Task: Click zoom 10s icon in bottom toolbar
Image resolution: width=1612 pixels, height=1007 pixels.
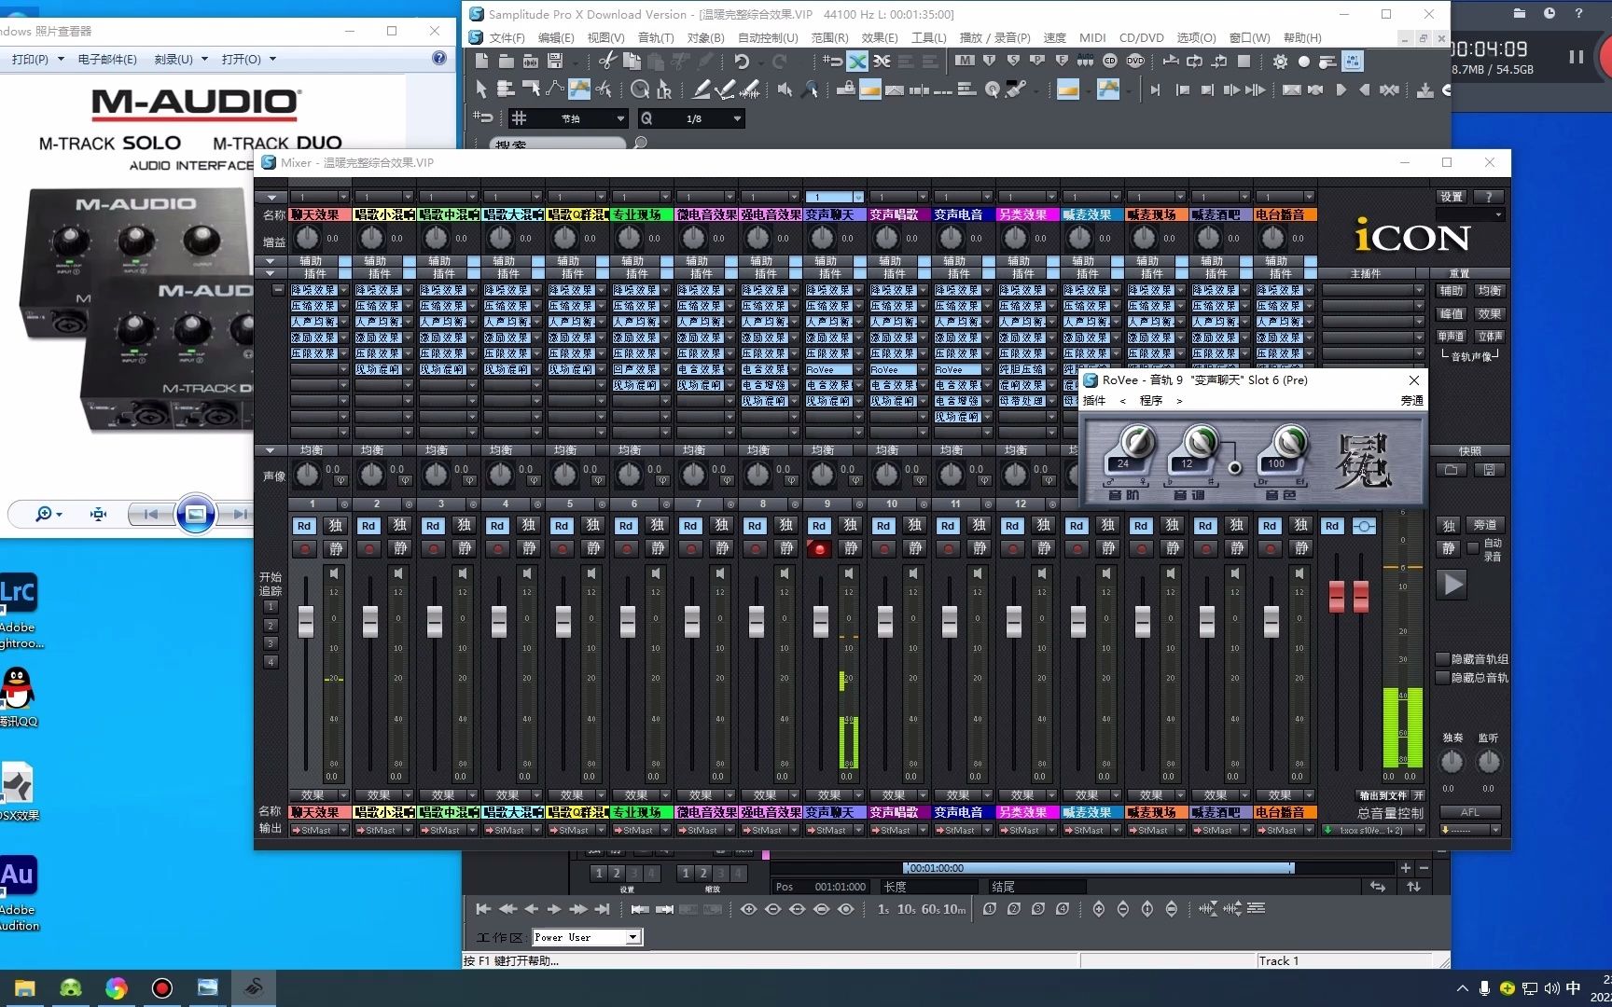Action: [x=907, y=909]
